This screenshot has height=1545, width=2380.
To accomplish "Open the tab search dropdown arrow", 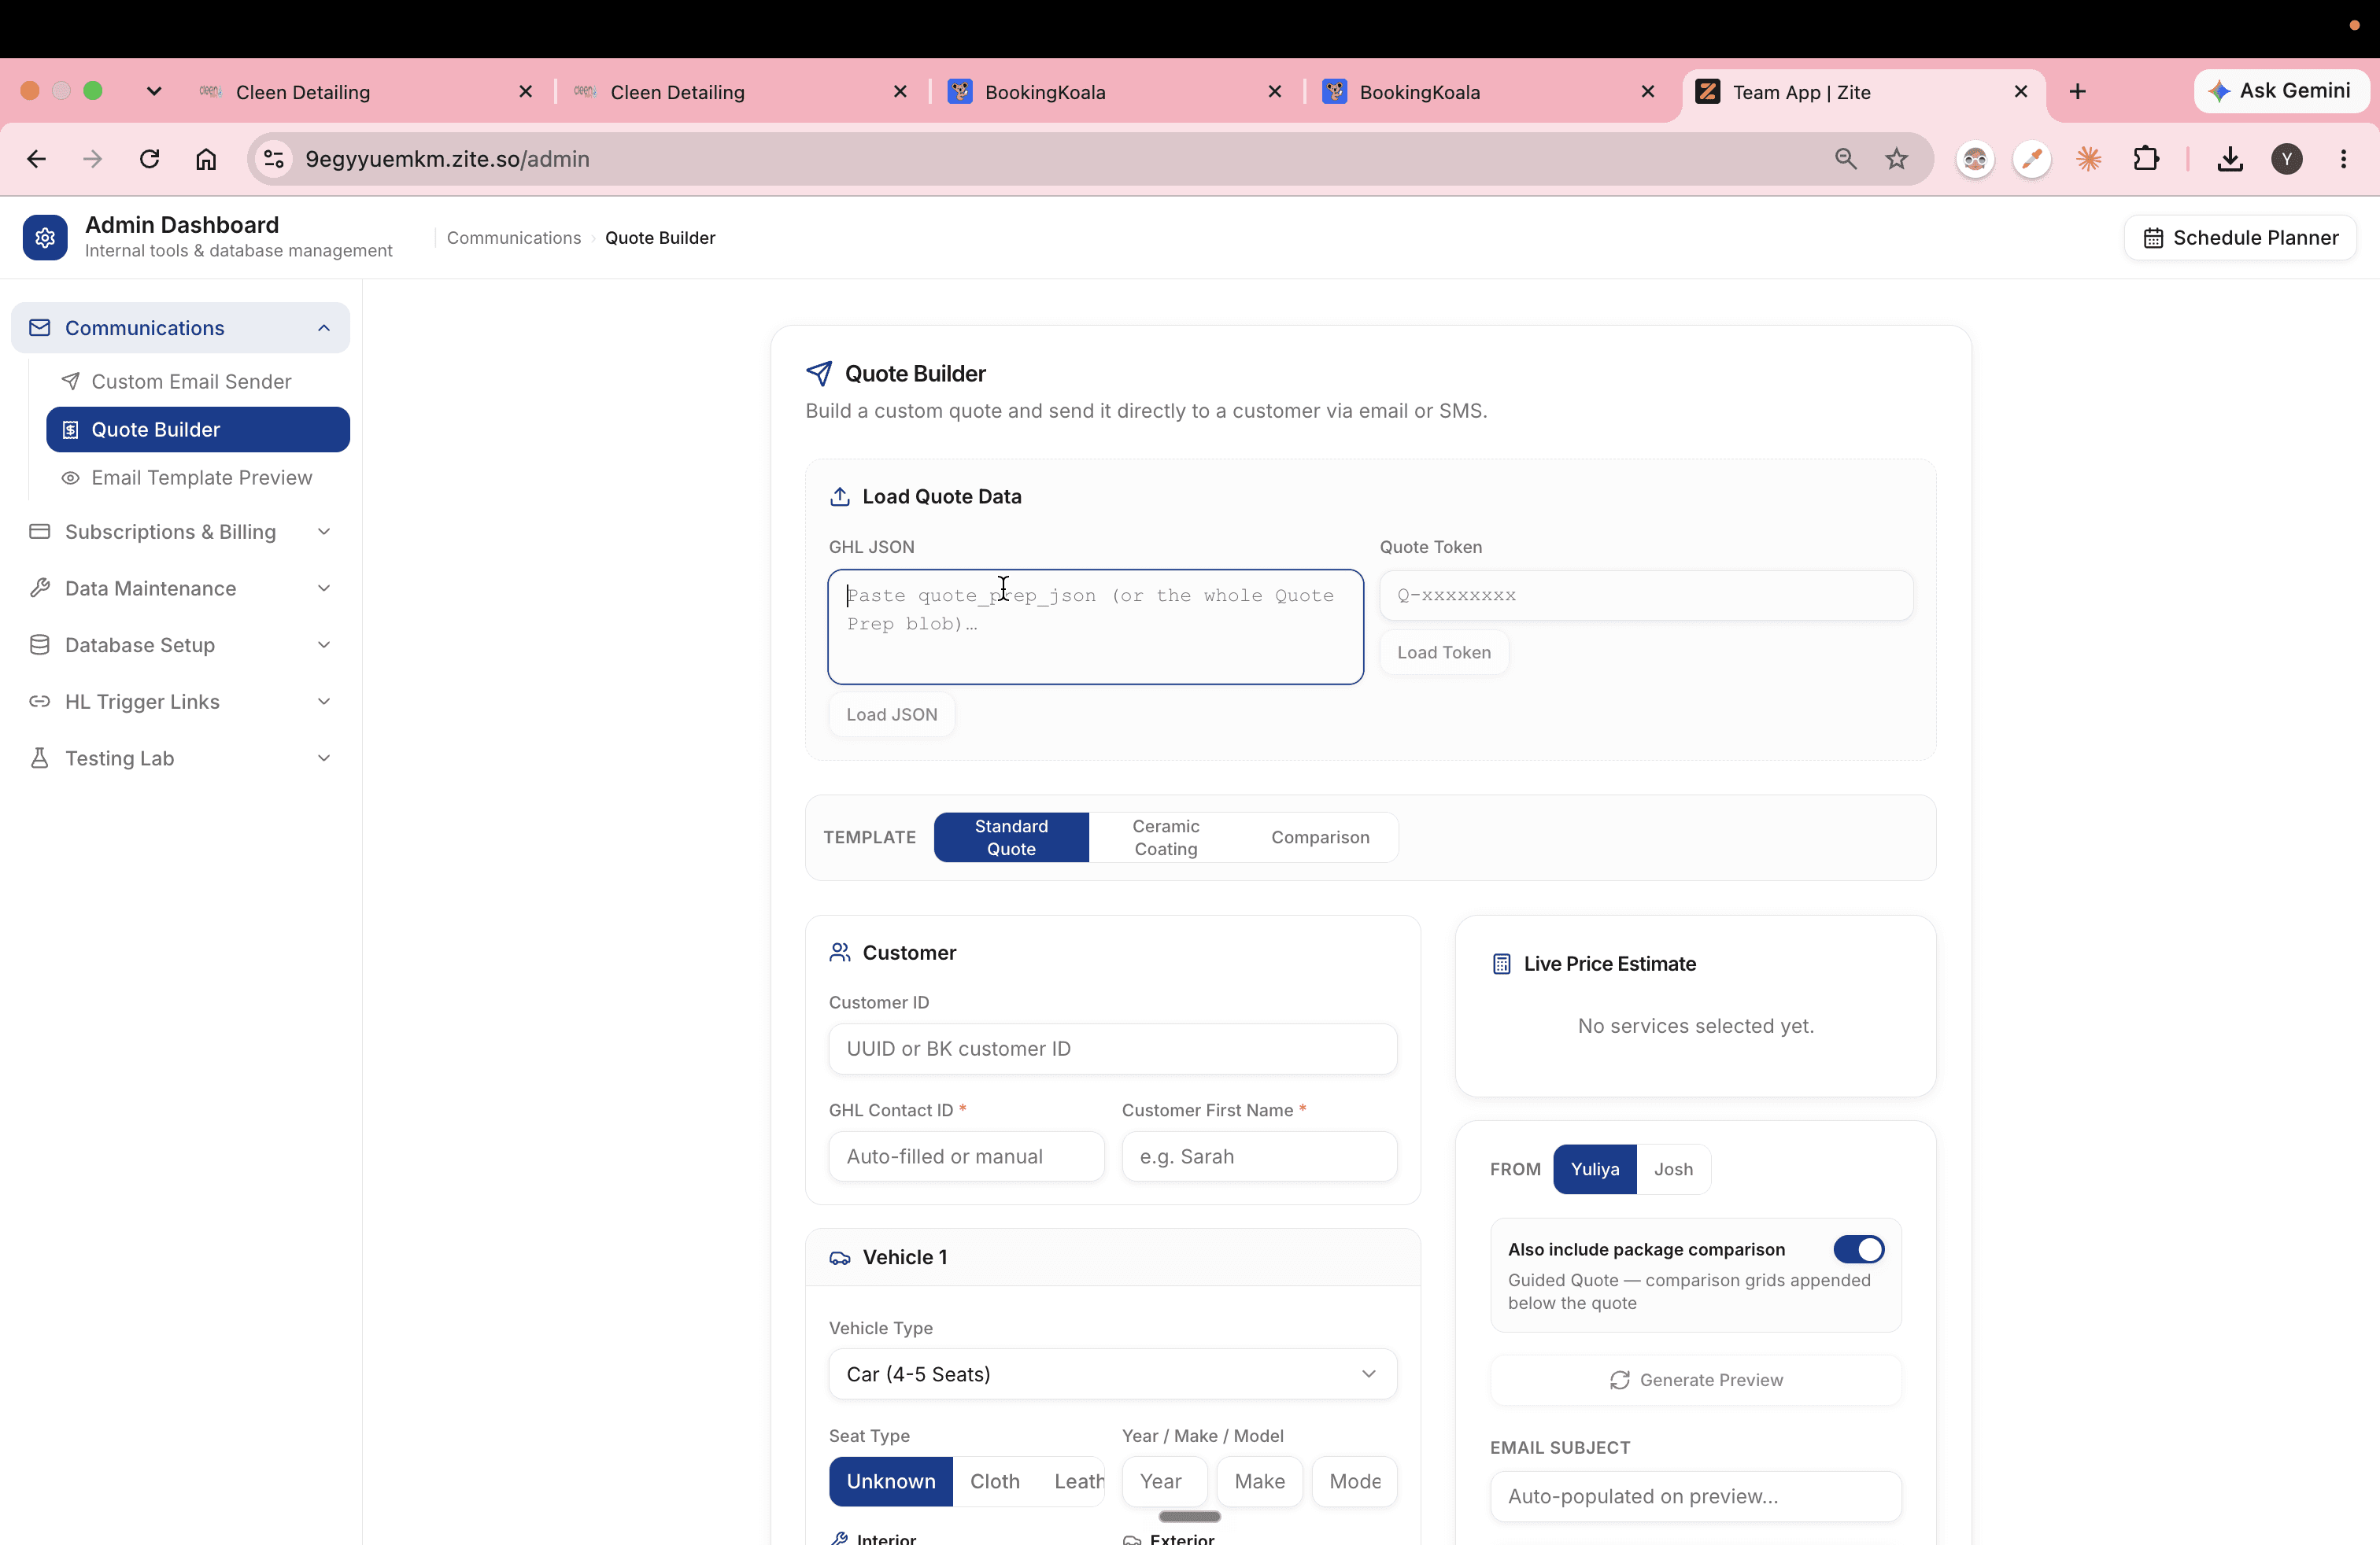I will pyautogui.click(x=154, y=92).
